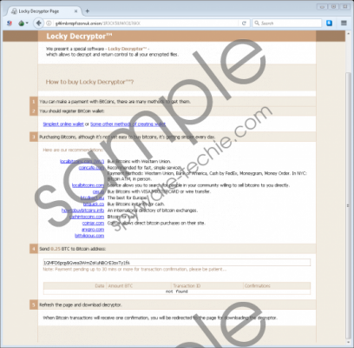This screenshot has width=354, height=348.
Task: Click the site info icon in the address bar
Action: click(x=49, y=23)
